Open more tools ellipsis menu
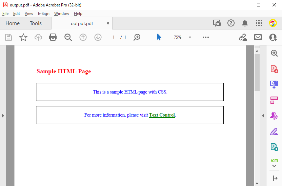 pos(205,37)
